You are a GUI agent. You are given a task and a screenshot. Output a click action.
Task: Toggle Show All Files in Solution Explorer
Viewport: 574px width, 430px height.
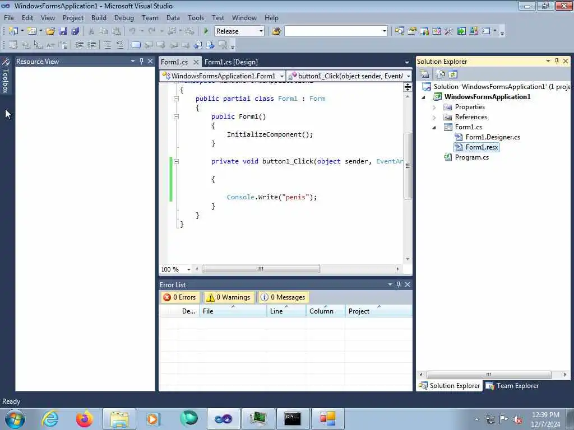tap(441, 74)
